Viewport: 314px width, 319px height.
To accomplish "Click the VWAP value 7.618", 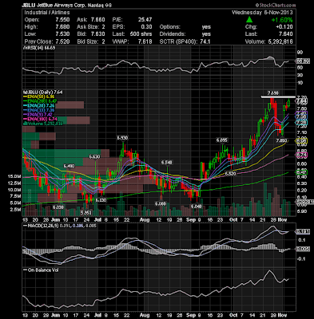I will point(145,41).
